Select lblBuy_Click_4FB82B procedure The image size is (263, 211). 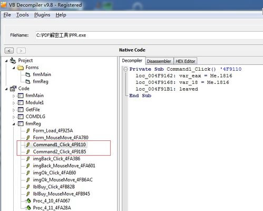[x=54, y=187]
